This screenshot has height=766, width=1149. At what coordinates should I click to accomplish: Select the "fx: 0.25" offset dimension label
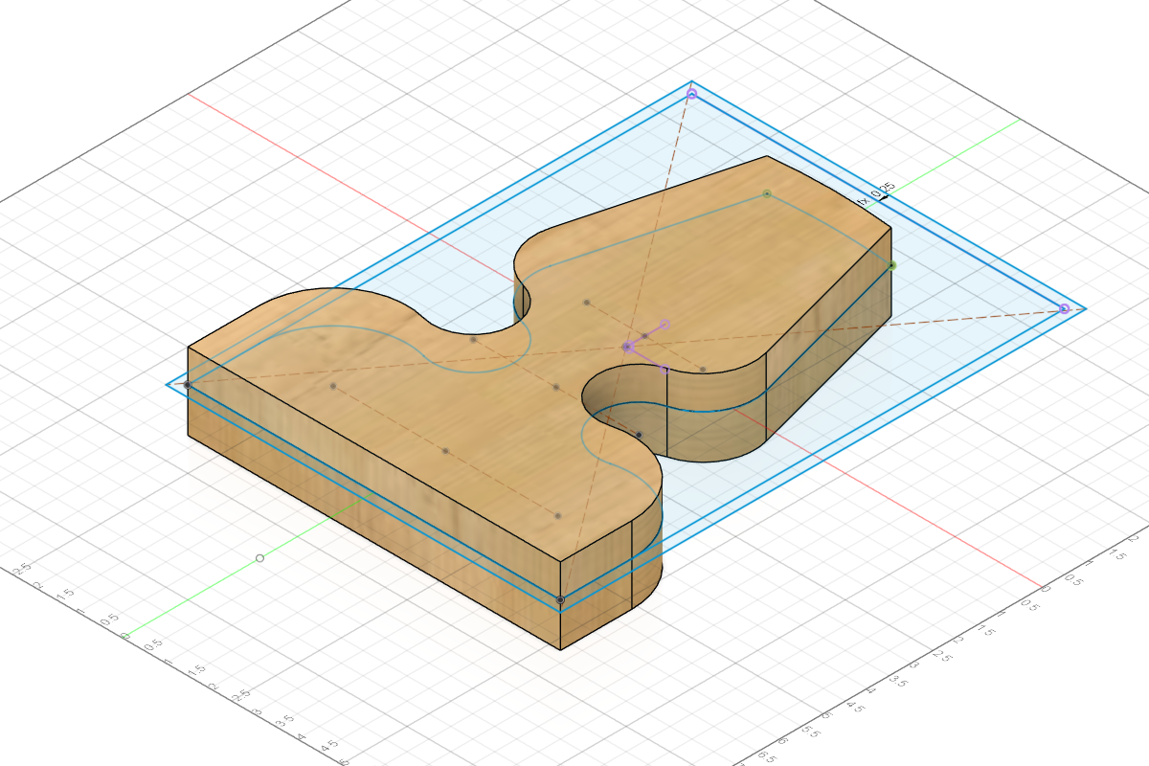[877, 191]
